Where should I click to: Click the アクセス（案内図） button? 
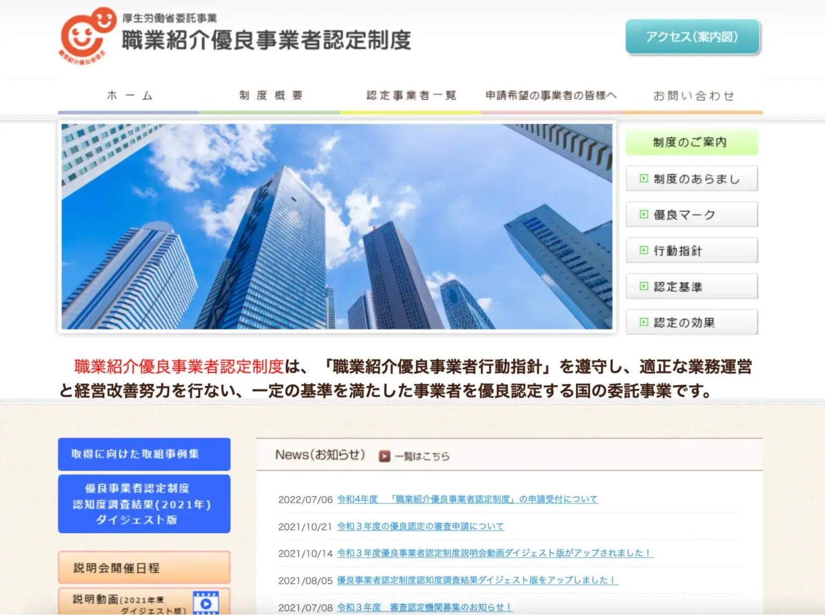click(692, 36)
